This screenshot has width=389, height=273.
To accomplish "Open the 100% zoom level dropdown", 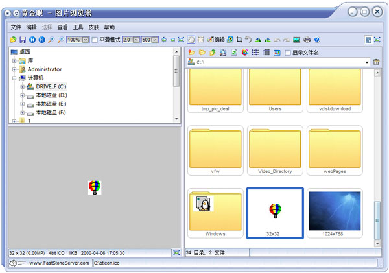I will tap(86, 40).
